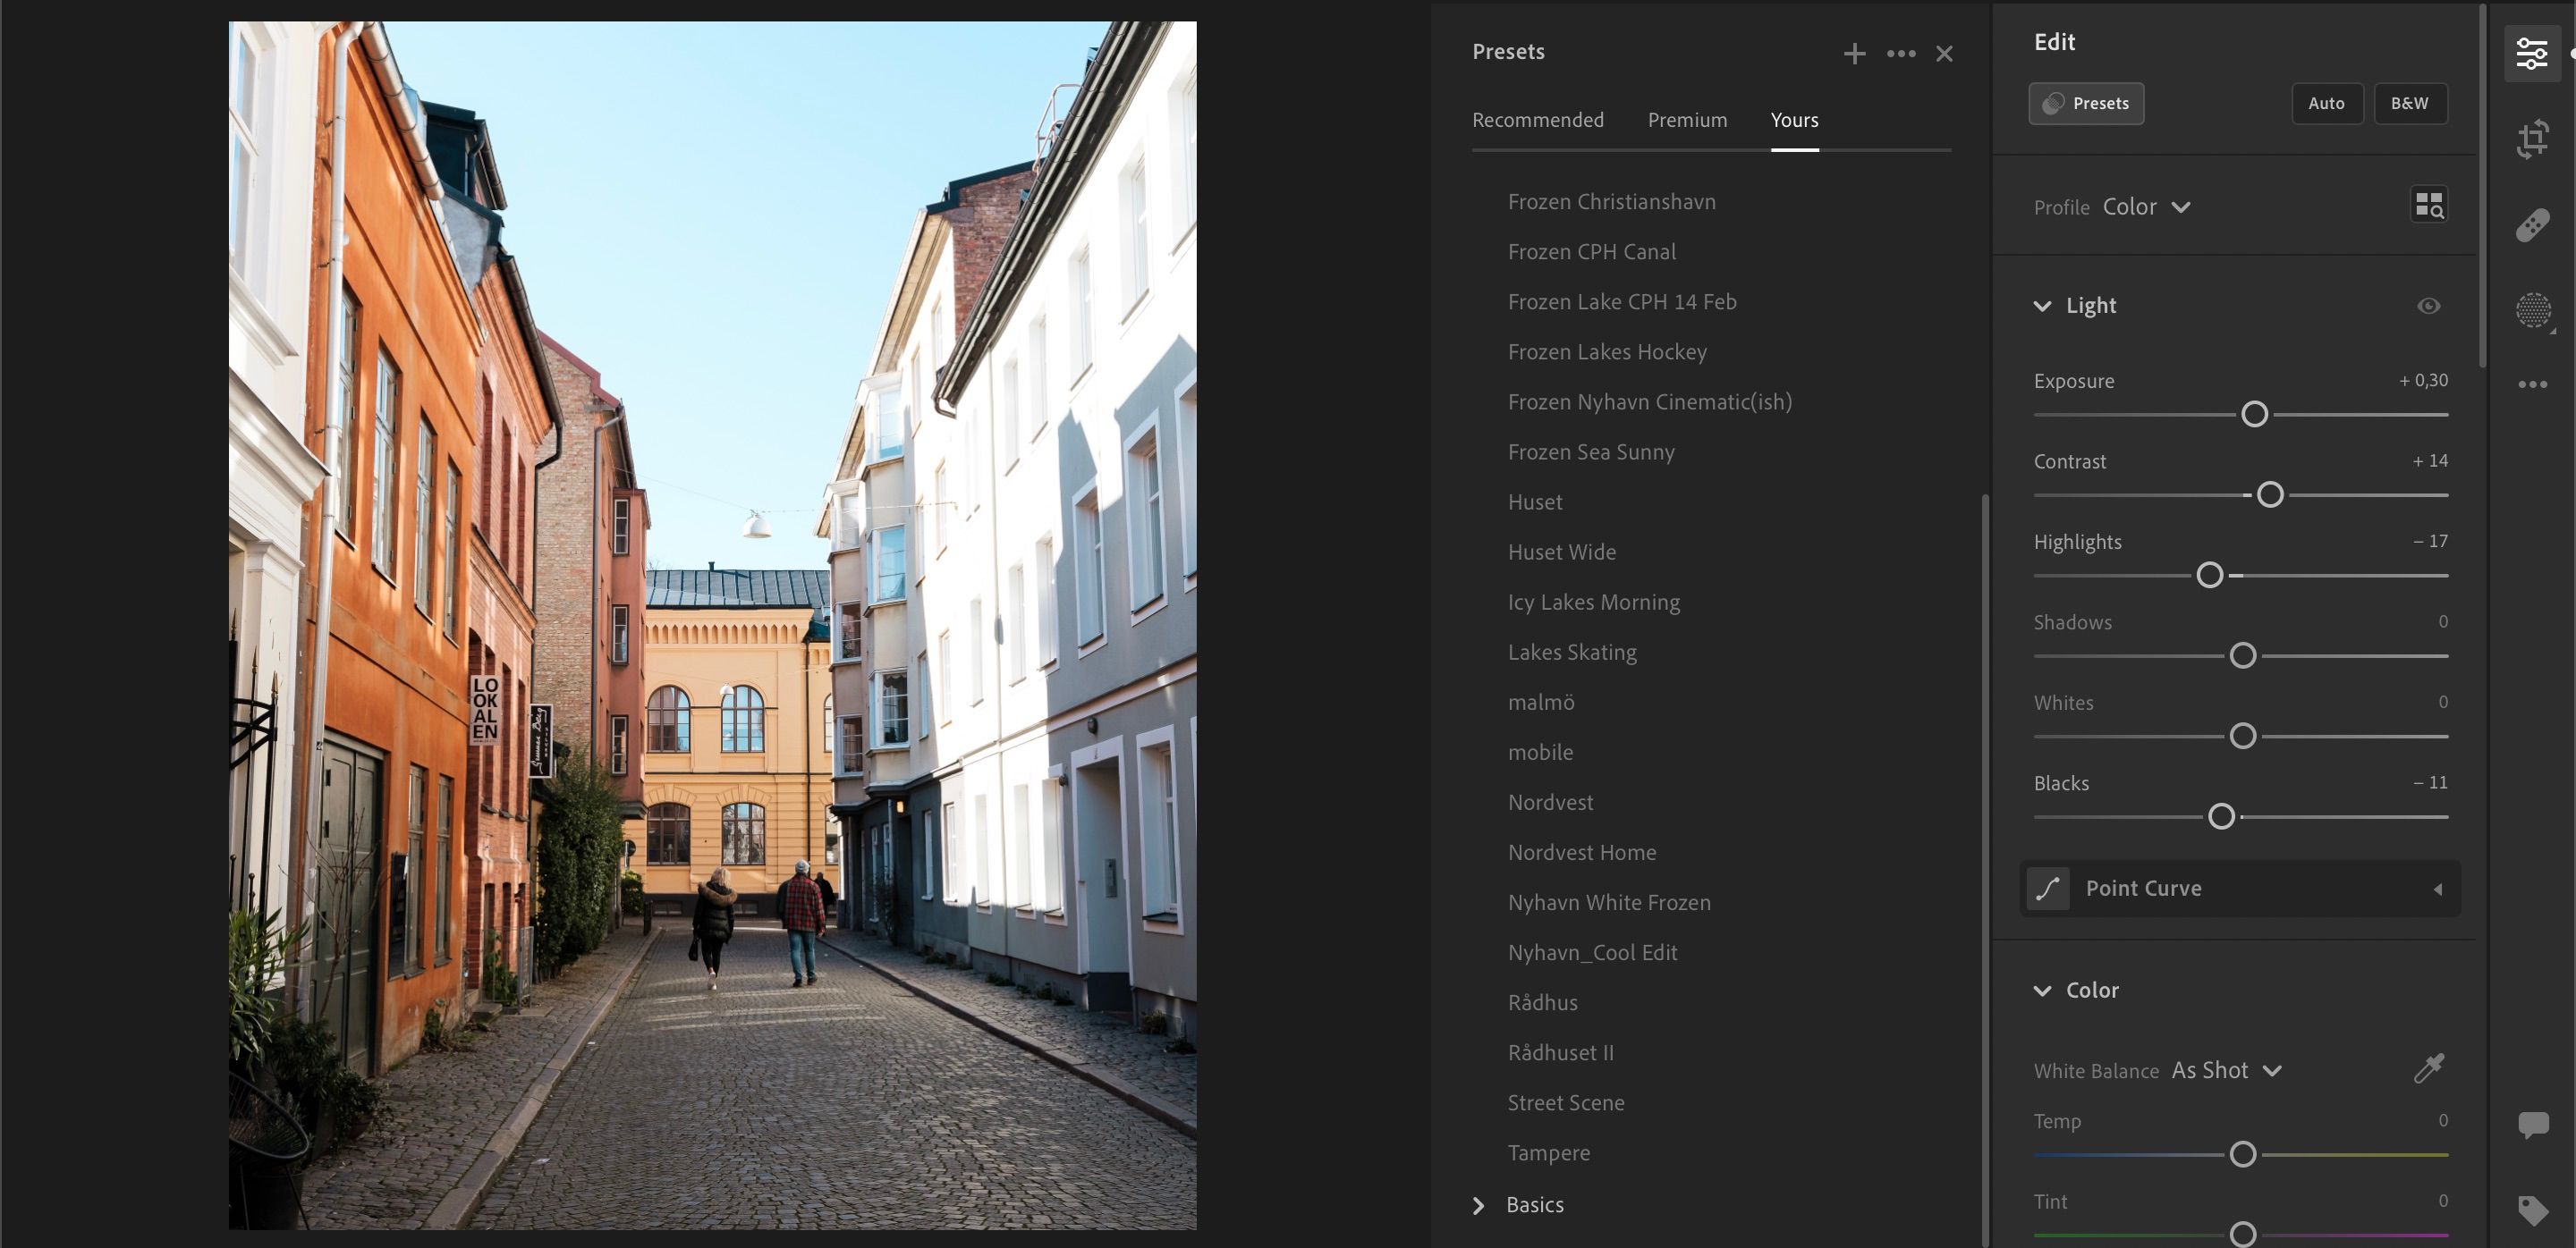This screenshot has width=2576, height=1248.
Task: Switch to the Premium presets tab
Action: click(1687, 119)
